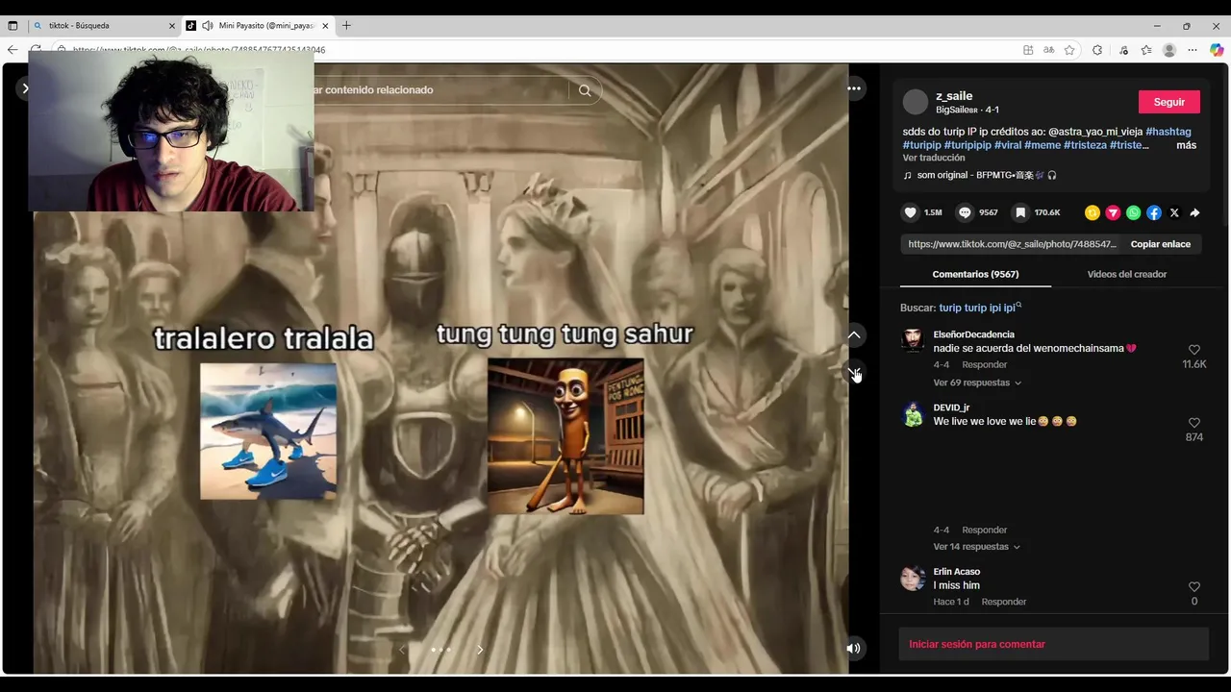Image resolution: width=1231 pixels, height=692 pixels.
Task: Show the previous photo in the slideshow
Action: click(x=402, y=650)
